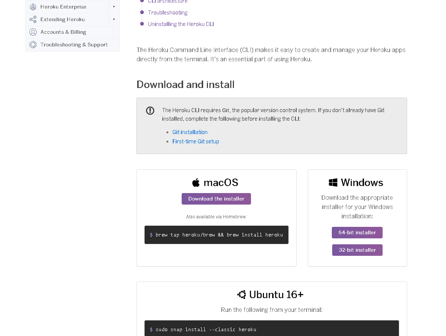Click the Windows logo icon
The height and width of the screenshot is (336, 446).
pos(333,182)
